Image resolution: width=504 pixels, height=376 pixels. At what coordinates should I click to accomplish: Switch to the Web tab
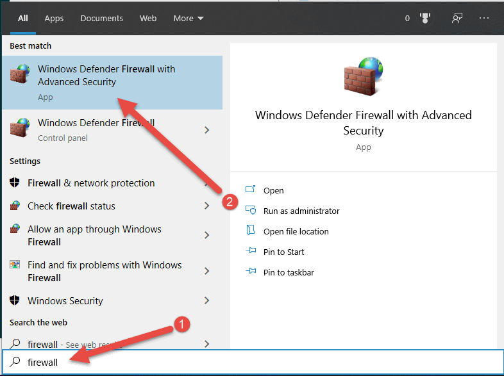point(148,19)
